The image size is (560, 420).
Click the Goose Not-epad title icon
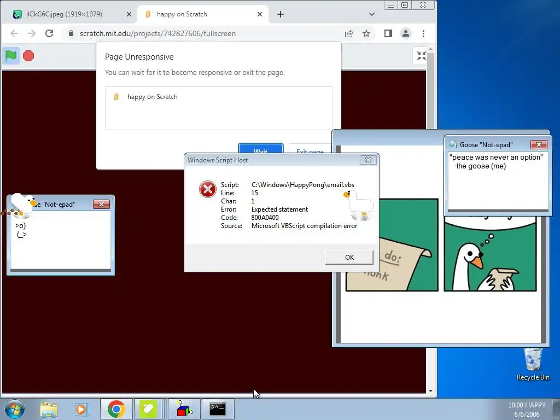pyautogui.click(x=453, y=144)
